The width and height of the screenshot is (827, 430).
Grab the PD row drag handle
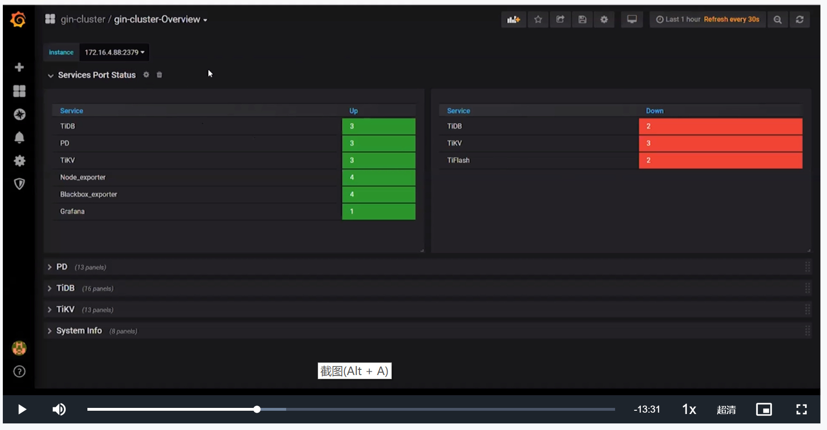tap(807, 267)
